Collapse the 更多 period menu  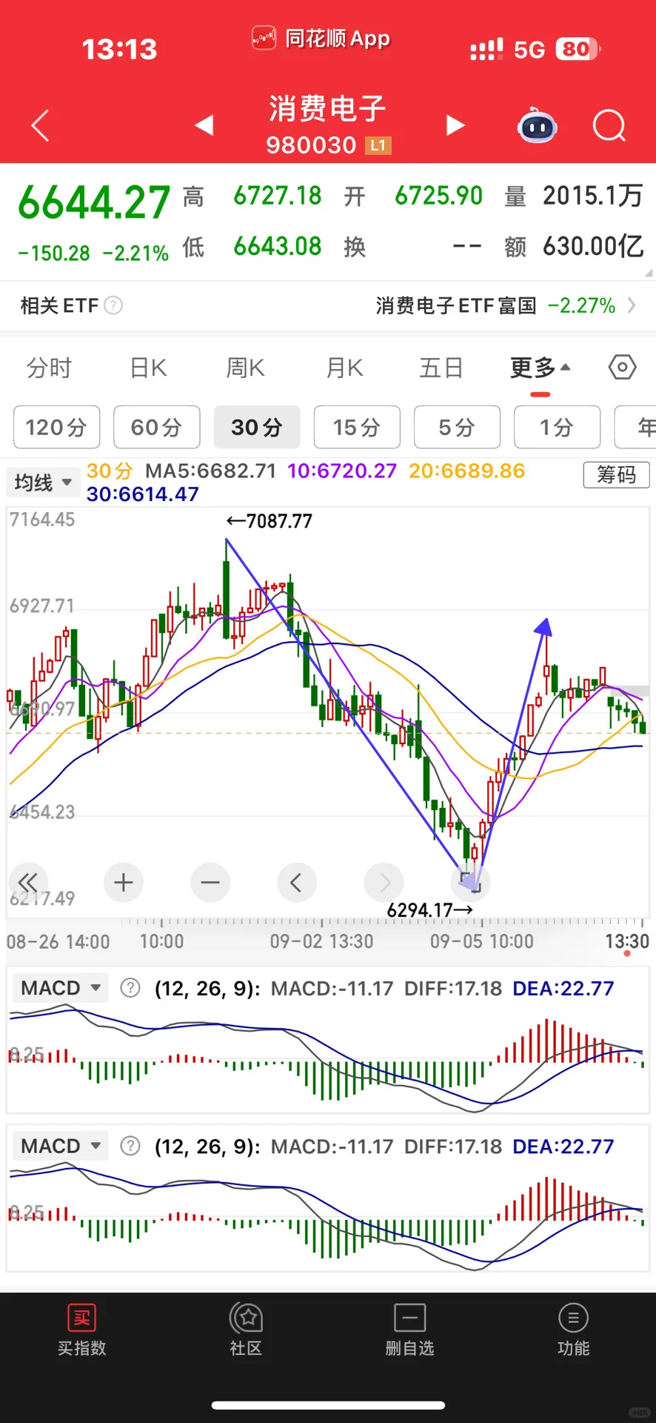click(540, 368)
